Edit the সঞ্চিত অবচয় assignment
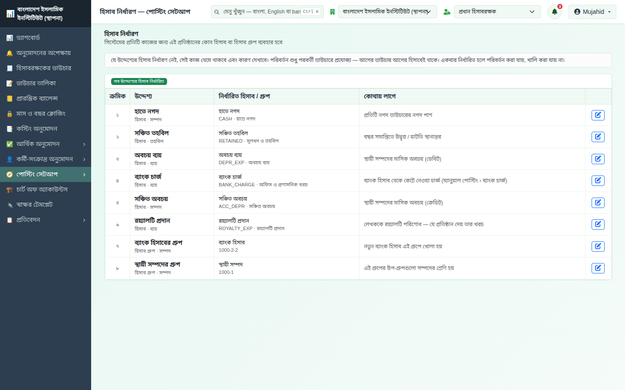The image size is (625, 390). coord(598,202)
